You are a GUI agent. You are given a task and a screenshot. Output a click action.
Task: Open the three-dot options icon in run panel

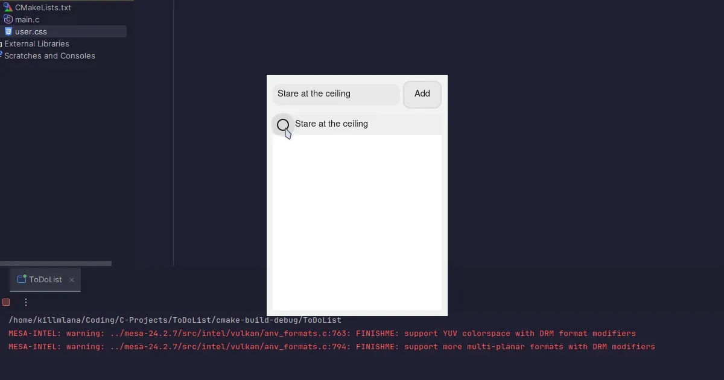click(25, 302)
